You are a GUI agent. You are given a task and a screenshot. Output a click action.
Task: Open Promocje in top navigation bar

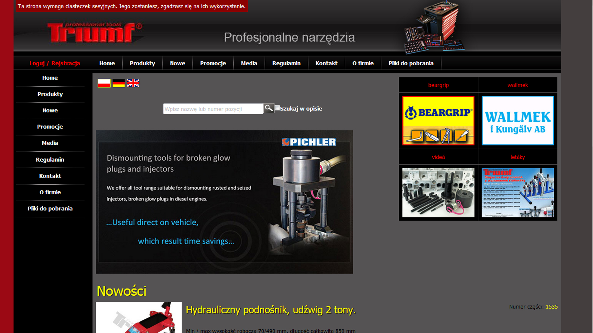pyautogui.click(x=213, y=63)
